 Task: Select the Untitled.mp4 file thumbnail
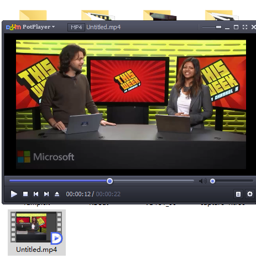pyautogui.click(x=36, y=227)
